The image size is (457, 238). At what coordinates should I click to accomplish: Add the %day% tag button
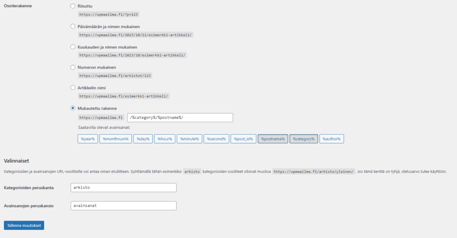tap(143, 139)
